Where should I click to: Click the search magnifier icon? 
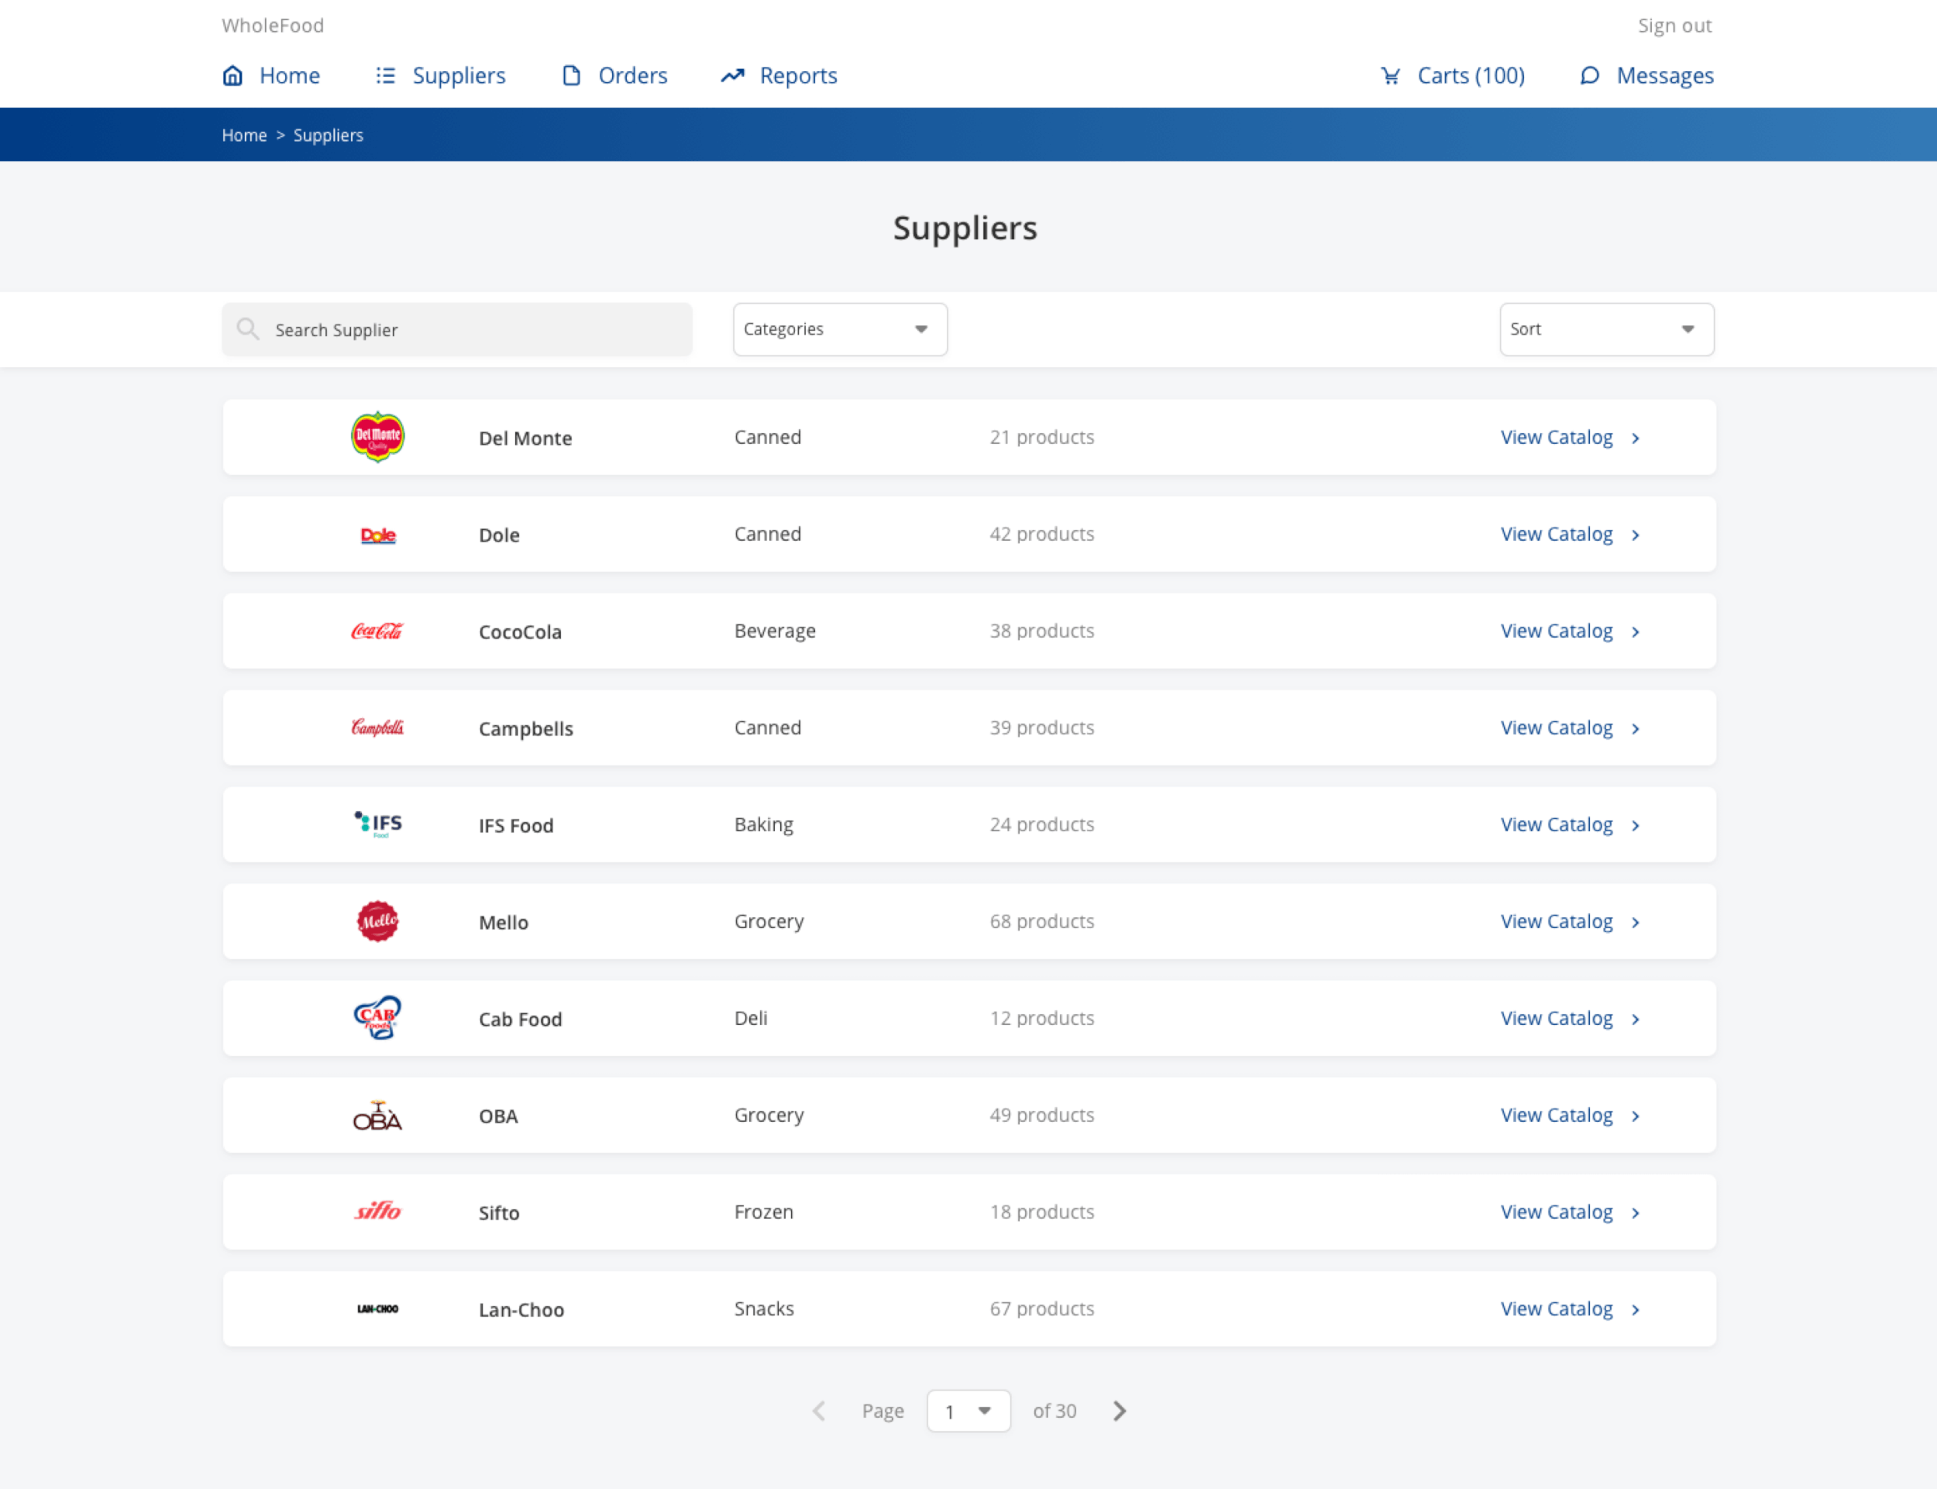(x=247, y=330)
